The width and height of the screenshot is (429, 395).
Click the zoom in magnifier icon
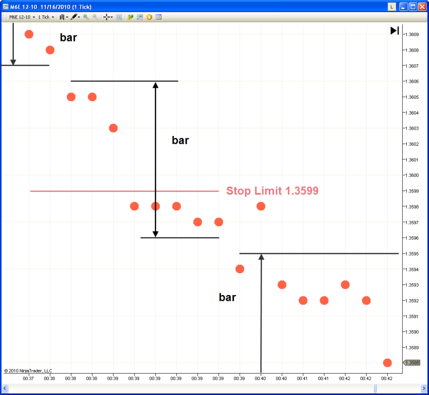(86, 17)
